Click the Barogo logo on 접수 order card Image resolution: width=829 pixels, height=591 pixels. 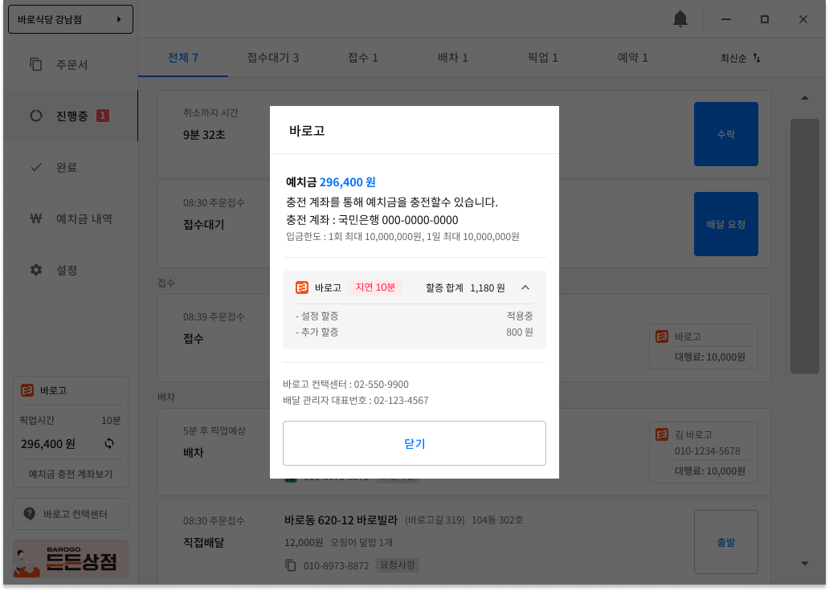[662, 336]
